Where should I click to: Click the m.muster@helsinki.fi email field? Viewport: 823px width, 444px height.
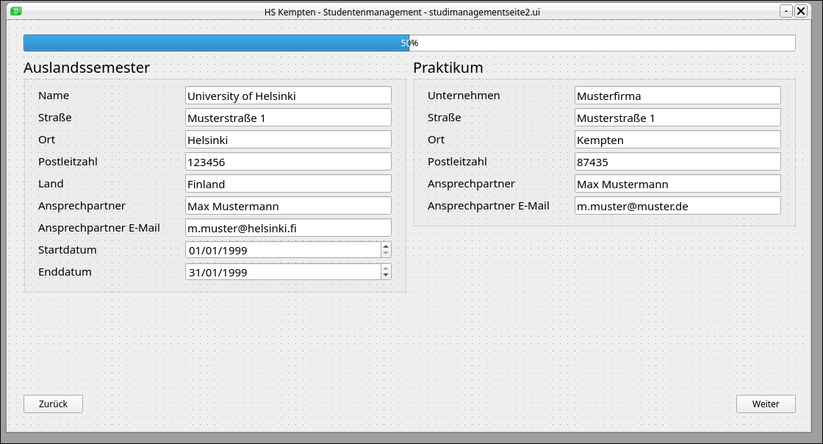[x=288, y=228]
